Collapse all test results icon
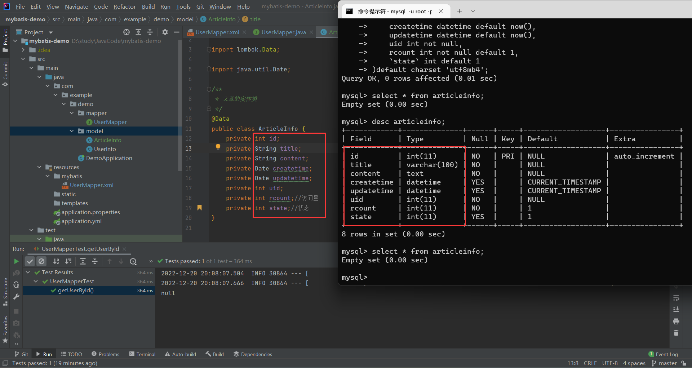Screen dimensions: 692x368 (x=95, y=261)
